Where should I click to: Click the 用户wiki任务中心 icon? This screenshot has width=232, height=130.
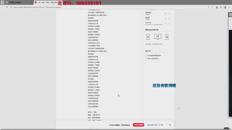[x=146, y=59]
